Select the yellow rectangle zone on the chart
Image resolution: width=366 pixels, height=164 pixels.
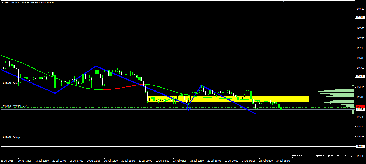click(x=228, y=99)
